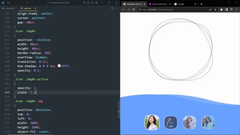Image resolution: width=240 pixels, height=135 pixels.
Task: Click 'border-radius: 50%;' declaration
Action: pos(34,53)
